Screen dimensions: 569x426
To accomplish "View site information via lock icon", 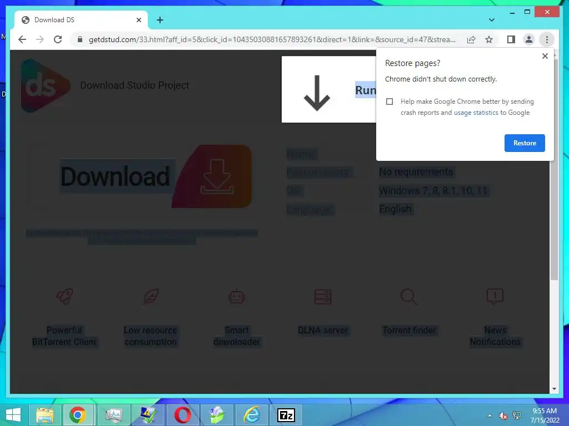I will (80, 39).
